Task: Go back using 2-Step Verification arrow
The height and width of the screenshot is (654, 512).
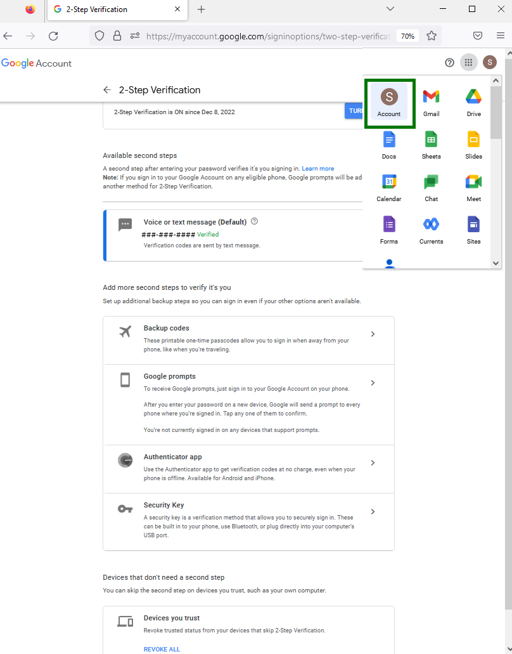Action: point(107,90)
